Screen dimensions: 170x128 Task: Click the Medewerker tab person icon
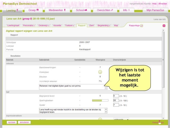(65, 10)
